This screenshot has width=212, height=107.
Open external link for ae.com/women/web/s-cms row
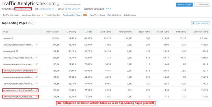tap(36, 45)
